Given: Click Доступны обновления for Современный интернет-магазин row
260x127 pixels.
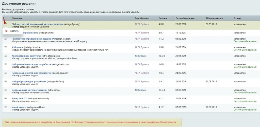Looking at the screenshot, I should click(245, 93).
